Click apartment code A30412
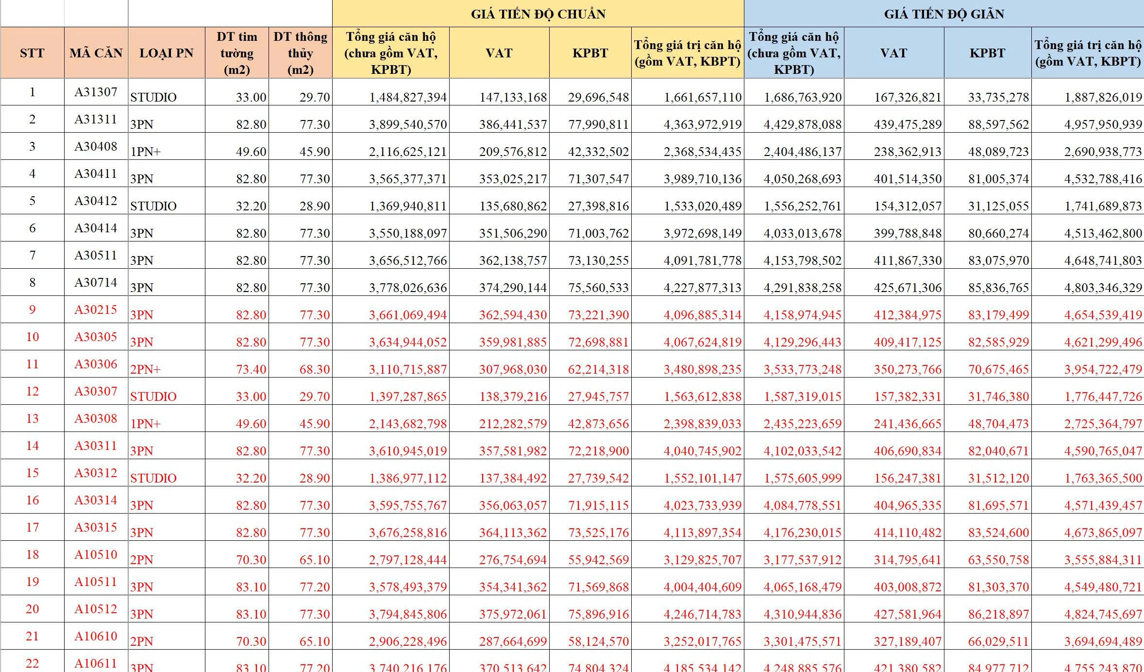The width and height of the screenshot is (1144, 672). [x=96, y=201]
